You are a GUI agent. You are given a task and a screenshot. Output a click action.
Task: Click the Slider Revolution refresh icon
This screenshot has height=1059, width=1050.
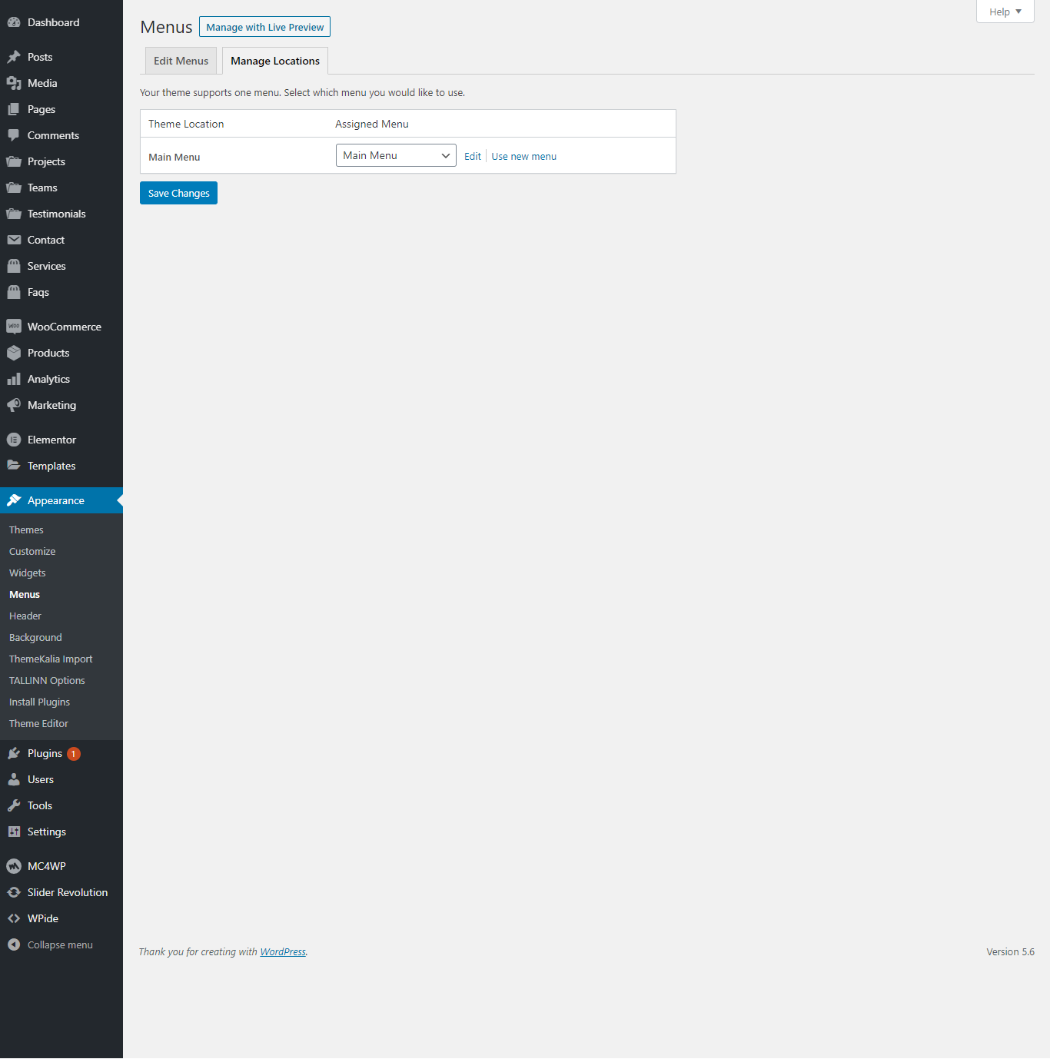pyautogui.click(x=14, y=892)
